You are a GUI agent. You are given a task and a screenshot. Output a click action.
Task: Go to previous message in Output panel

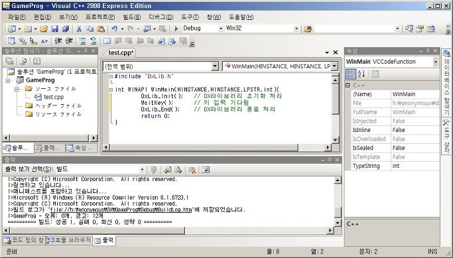[x=168, y=170]
